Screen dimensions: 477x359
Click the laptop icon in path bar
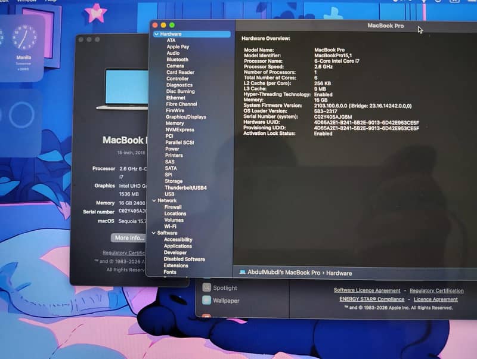pyautogui.click(x=242, y=273)
